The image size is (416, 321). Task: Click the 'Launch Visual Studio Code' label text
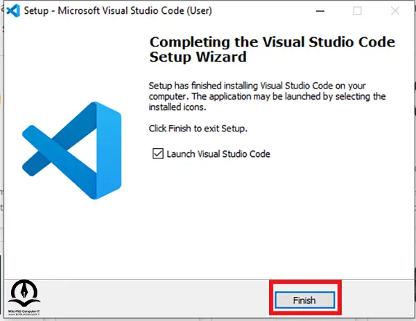pos(218,154)
